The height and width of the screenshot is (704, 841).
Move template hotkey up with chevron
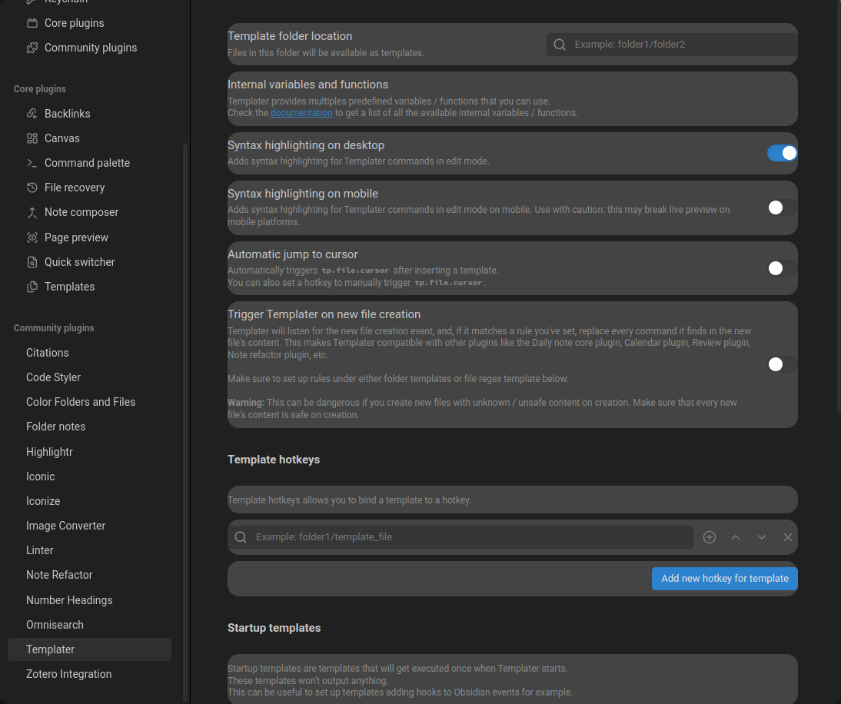736,537
